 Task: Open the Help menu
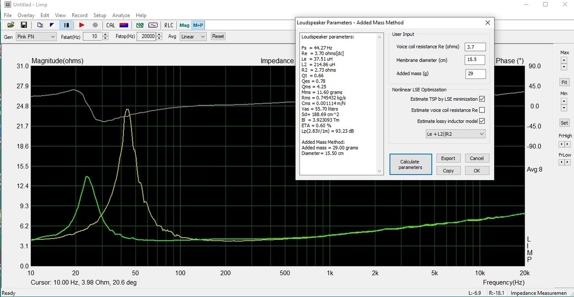(141, 15)
